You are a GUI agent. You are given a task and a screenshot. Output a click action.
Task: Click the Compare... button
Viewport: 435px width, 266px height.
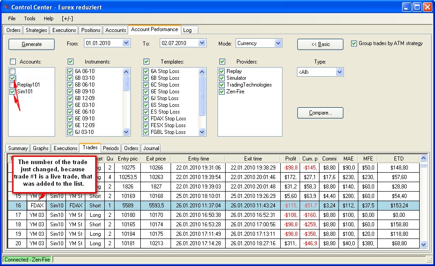pos(320,113)
